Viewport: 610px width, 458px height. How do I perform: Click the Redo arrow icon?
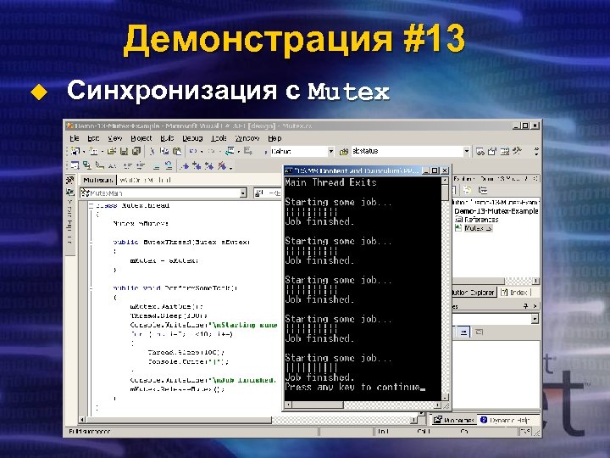point(211,151)
